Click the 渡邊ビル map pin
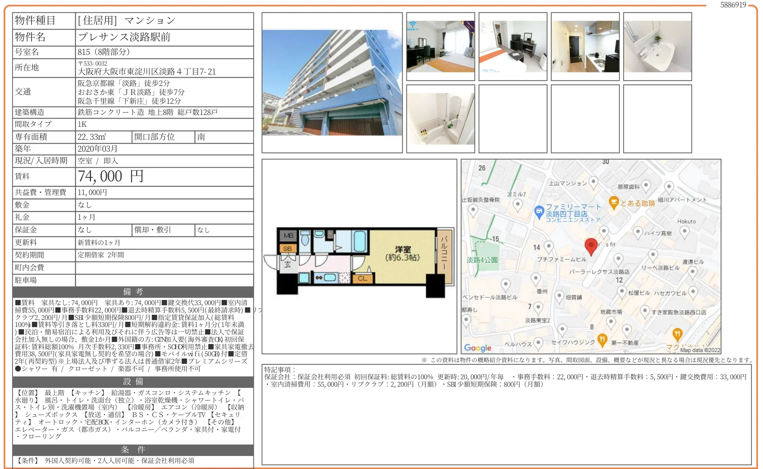This screenshot has height=469, width=763. (x=692, y=271)
